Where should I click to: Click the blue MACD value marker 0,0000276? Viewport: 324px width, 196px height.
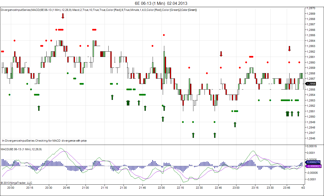(313, 162)
